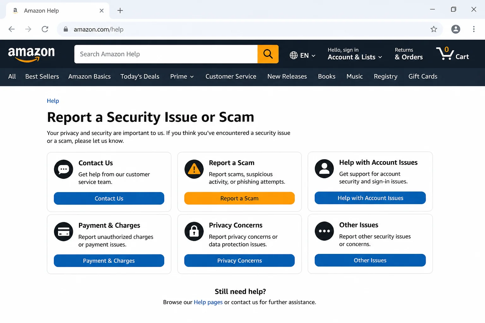Click the Privacy Concerns padlock icon

click(x=194, y=232)
